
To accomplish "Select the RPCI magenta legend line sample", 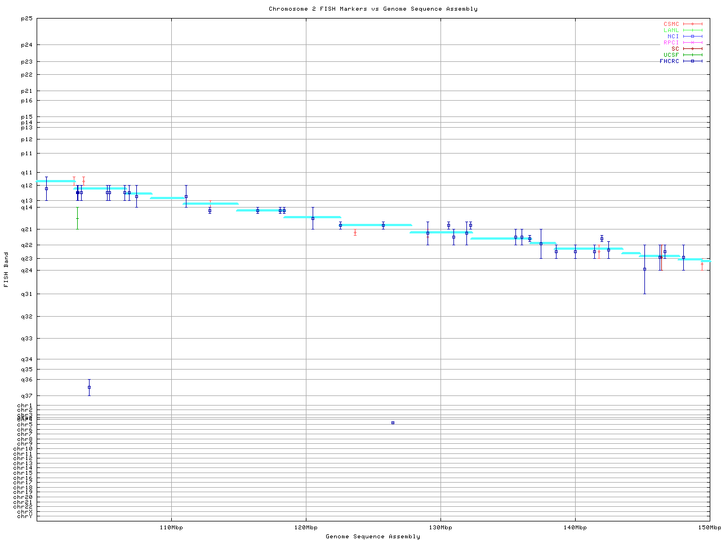I will (692, 43).
